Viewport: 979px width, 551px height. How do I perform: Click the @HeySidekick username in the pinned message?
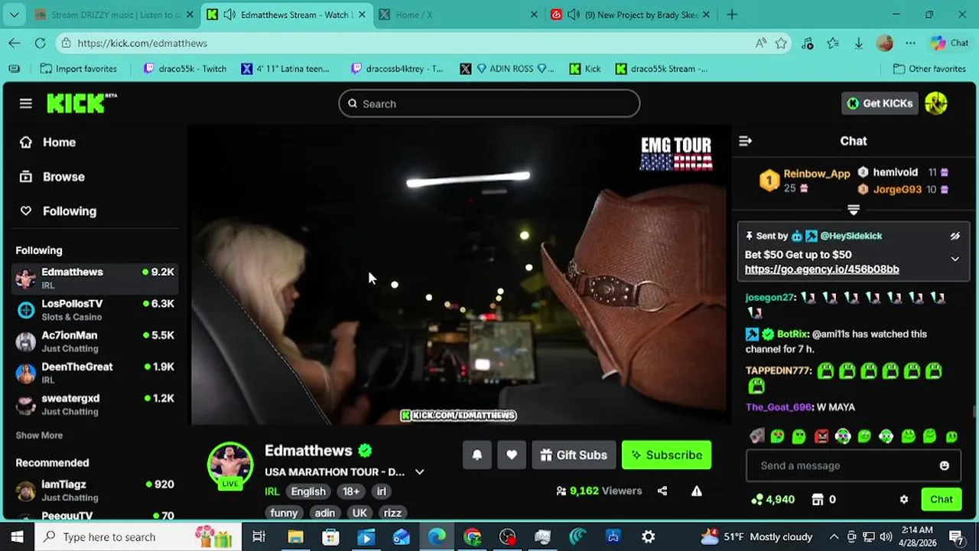(851, 236)
